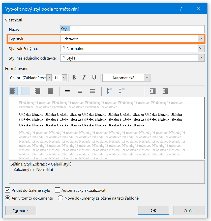
Task: Open the Typ stylu dropdown
Action: click(x=201, y=39)
